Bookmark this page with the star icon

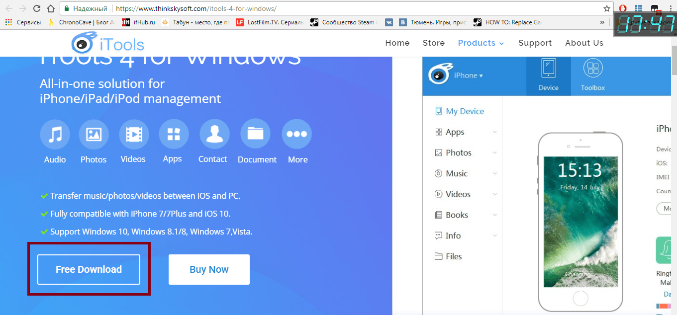tap(606, 8)
